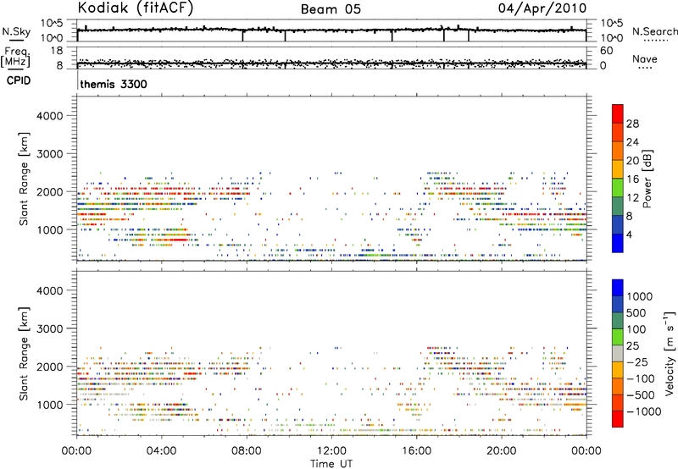Click the 'CPID' row label
Image resolution: width=678 pixels, height=469 pixels.
pos(19,80)
